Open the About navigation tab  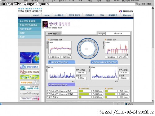[36, 15]
